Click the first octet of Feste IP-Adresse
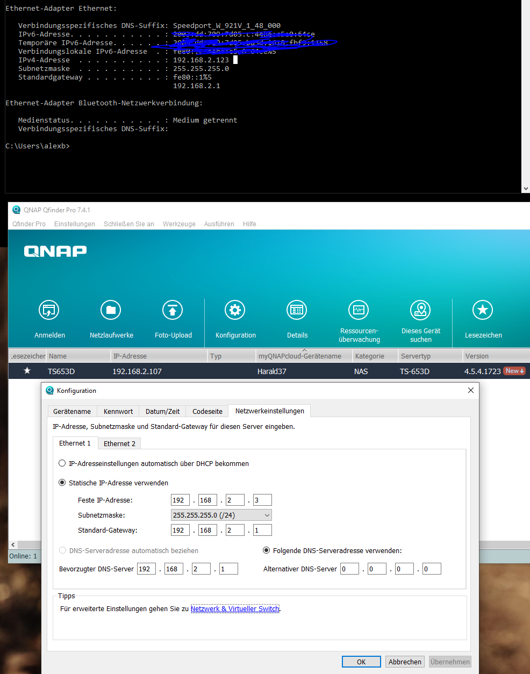Image resolution: width=530 pixels, height=674 pixels. click(x=180, y=500)
